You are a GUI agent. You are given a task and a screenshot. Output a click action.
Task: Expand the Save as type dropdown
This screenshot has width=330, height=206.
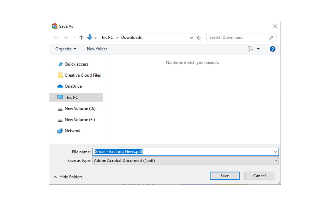pos(276,160)
